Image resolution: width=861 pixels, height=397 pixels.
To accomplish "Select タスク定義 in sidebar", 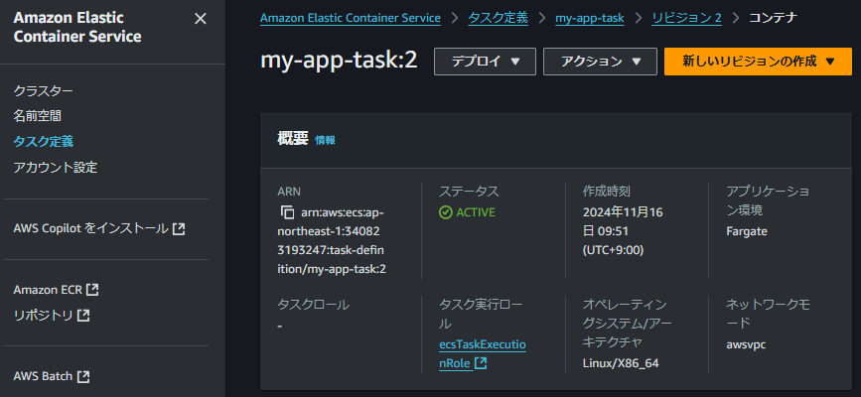I will (44, 142).
